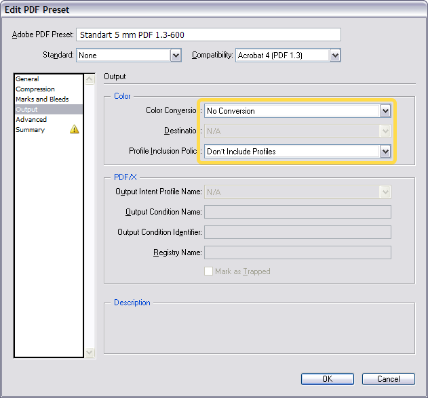The height and width of the screenshot is (398, 428).
Task: Click the Output panel heading
Action: tap(115, 76)
